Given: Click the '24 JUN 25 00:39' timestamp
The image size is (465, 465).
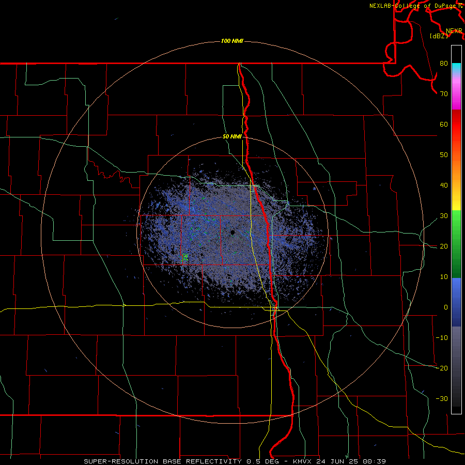Looking at the screenshot, I should (351, 461).
